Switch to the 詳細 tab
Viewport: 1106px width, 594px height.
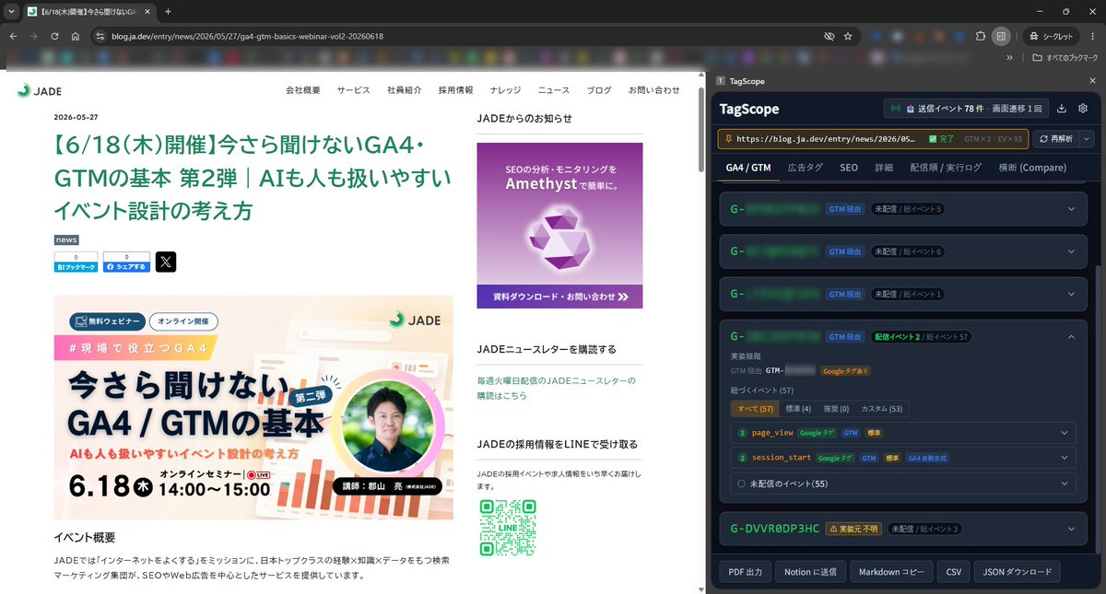pyautogui.click(x=884, y=168)
